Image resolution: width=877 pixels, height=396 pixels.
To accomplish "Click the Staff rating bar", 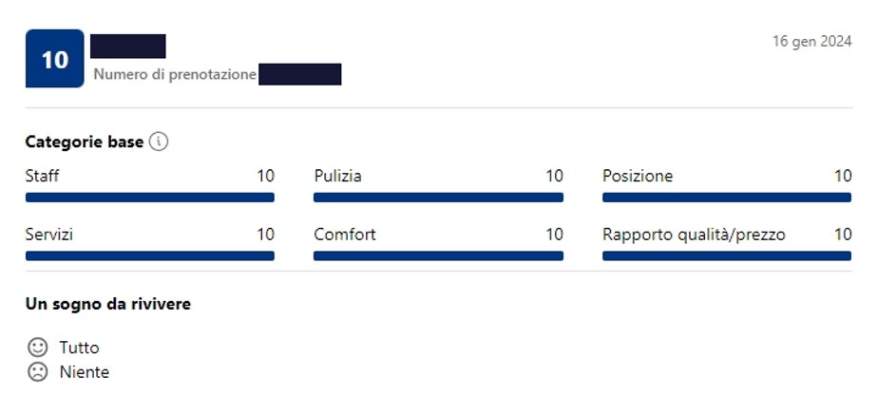I will (x=150, y=198).
